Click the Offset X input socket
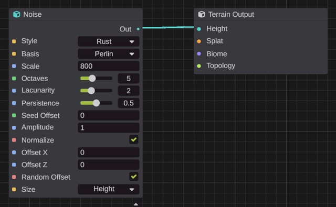The width and height of the screenshot is (336, 207). (14, 152)
